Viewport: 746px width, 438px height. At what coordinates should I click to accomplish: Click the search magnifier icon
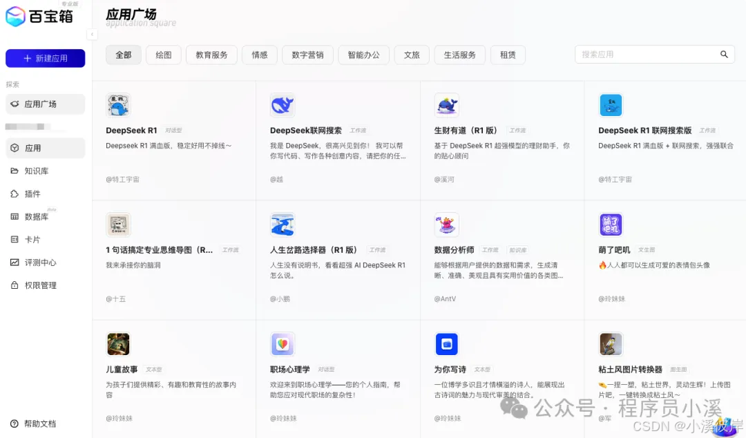[724, 55]
